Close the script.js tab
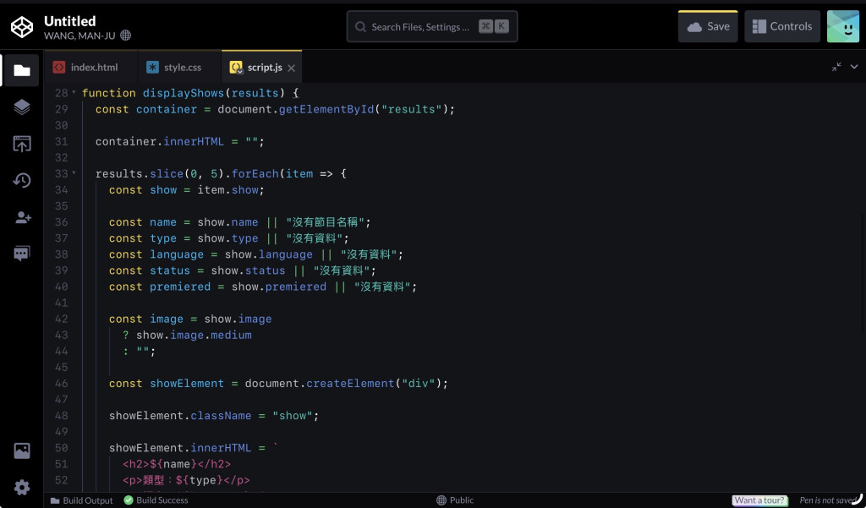Image resolution: width=866 pixels, height=508 pixels. click(292, 68)
